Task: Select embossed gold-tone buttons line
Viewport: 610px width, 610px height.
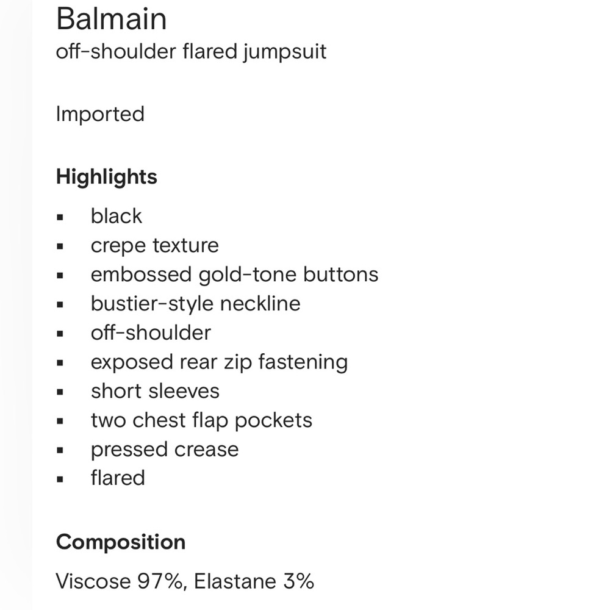Action: pyautogui.click(x=235, y=274)
